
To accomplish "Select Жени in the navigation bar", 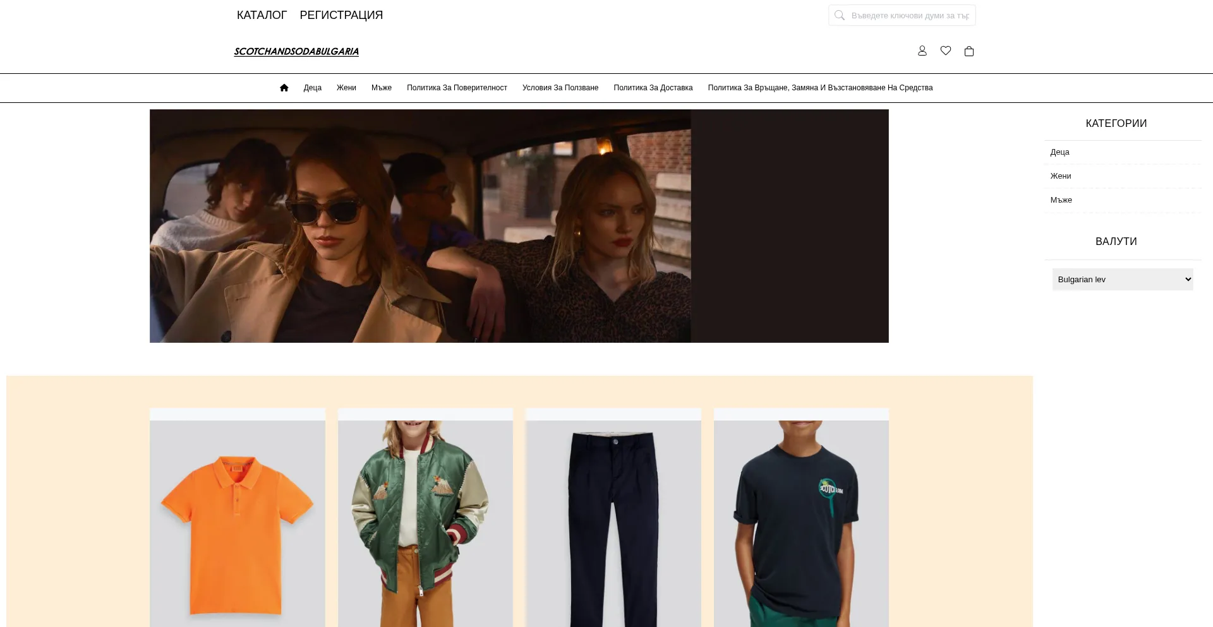I will 346,88.
